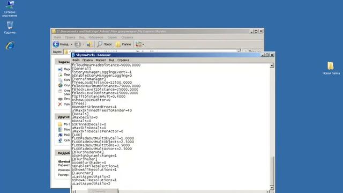Open the My Games folder link in sidebar

(64, 124)
